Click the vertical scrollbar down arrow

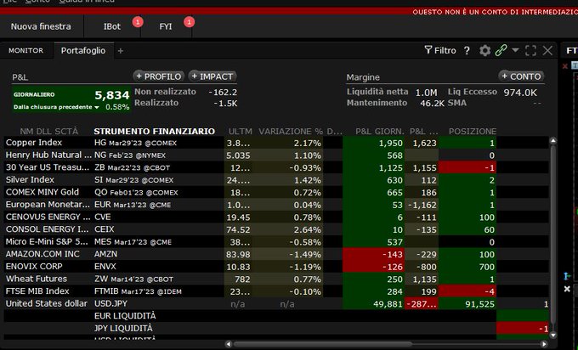[553, 335]
